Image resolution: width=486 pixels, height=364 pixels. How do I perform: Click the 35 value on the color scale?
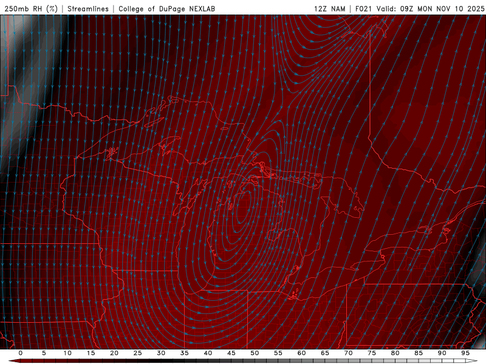coord(185,353)
